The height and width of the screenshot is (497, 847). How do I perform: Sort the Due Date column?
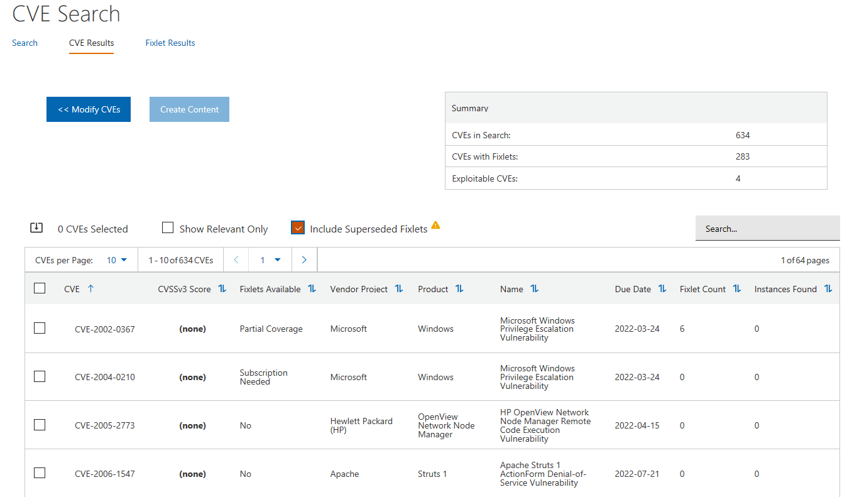coord(662,288)
